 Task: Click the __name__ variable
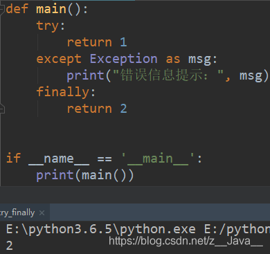tap(59, 158)
